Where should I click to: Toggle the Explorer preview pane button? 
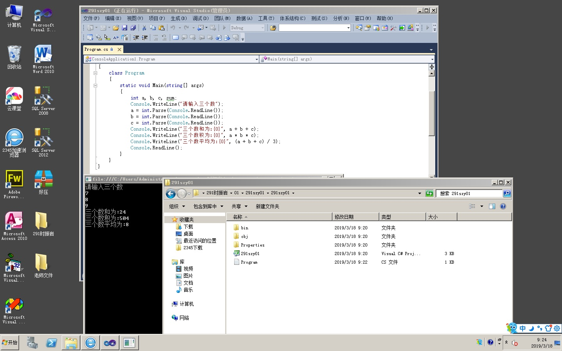point(492,206)
